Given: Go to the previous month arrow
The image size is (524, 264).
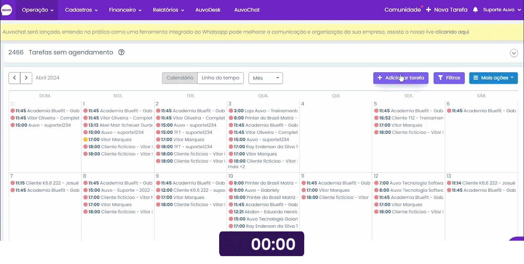Looking at the screenshot, I should click(x=14, y=78).
